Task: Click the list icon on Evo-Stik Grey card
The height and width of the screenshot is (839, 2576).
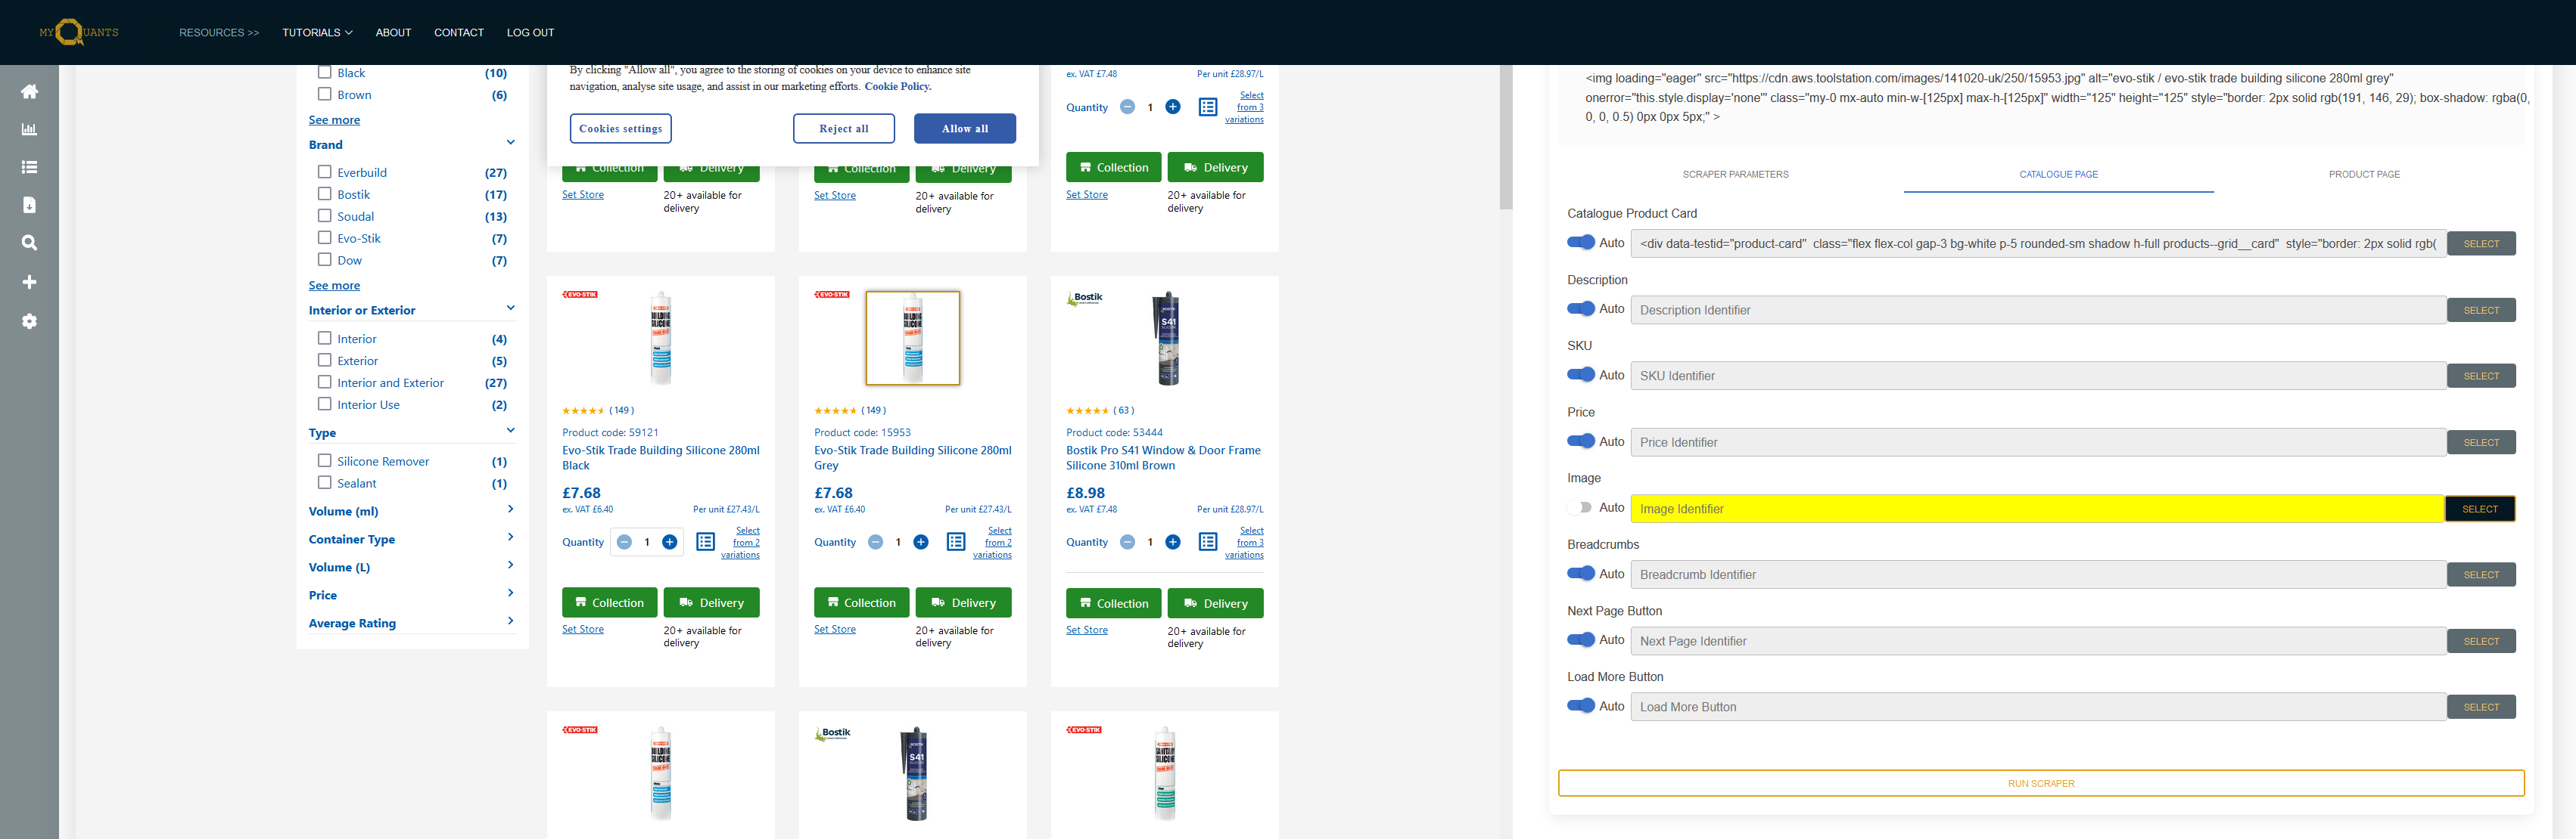Action: pos(956,543)
